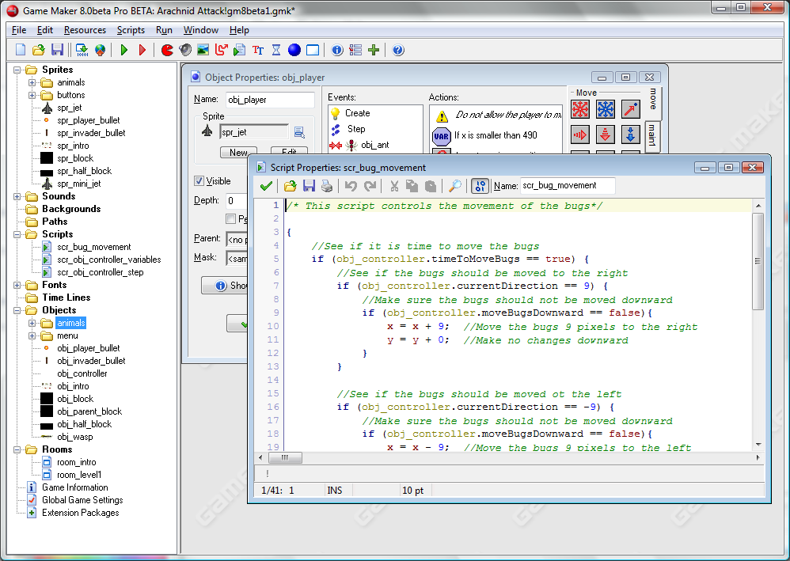Open Game Maker help icon
The image size is (790, 561).
pos(398,50)
